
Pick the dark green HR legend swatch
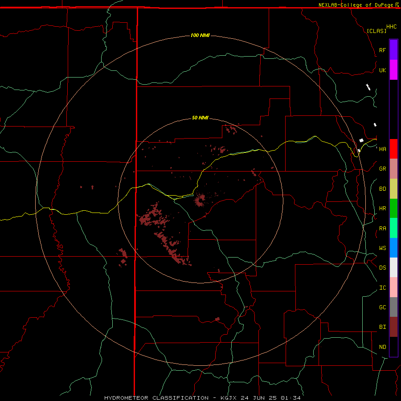[393, 208]
